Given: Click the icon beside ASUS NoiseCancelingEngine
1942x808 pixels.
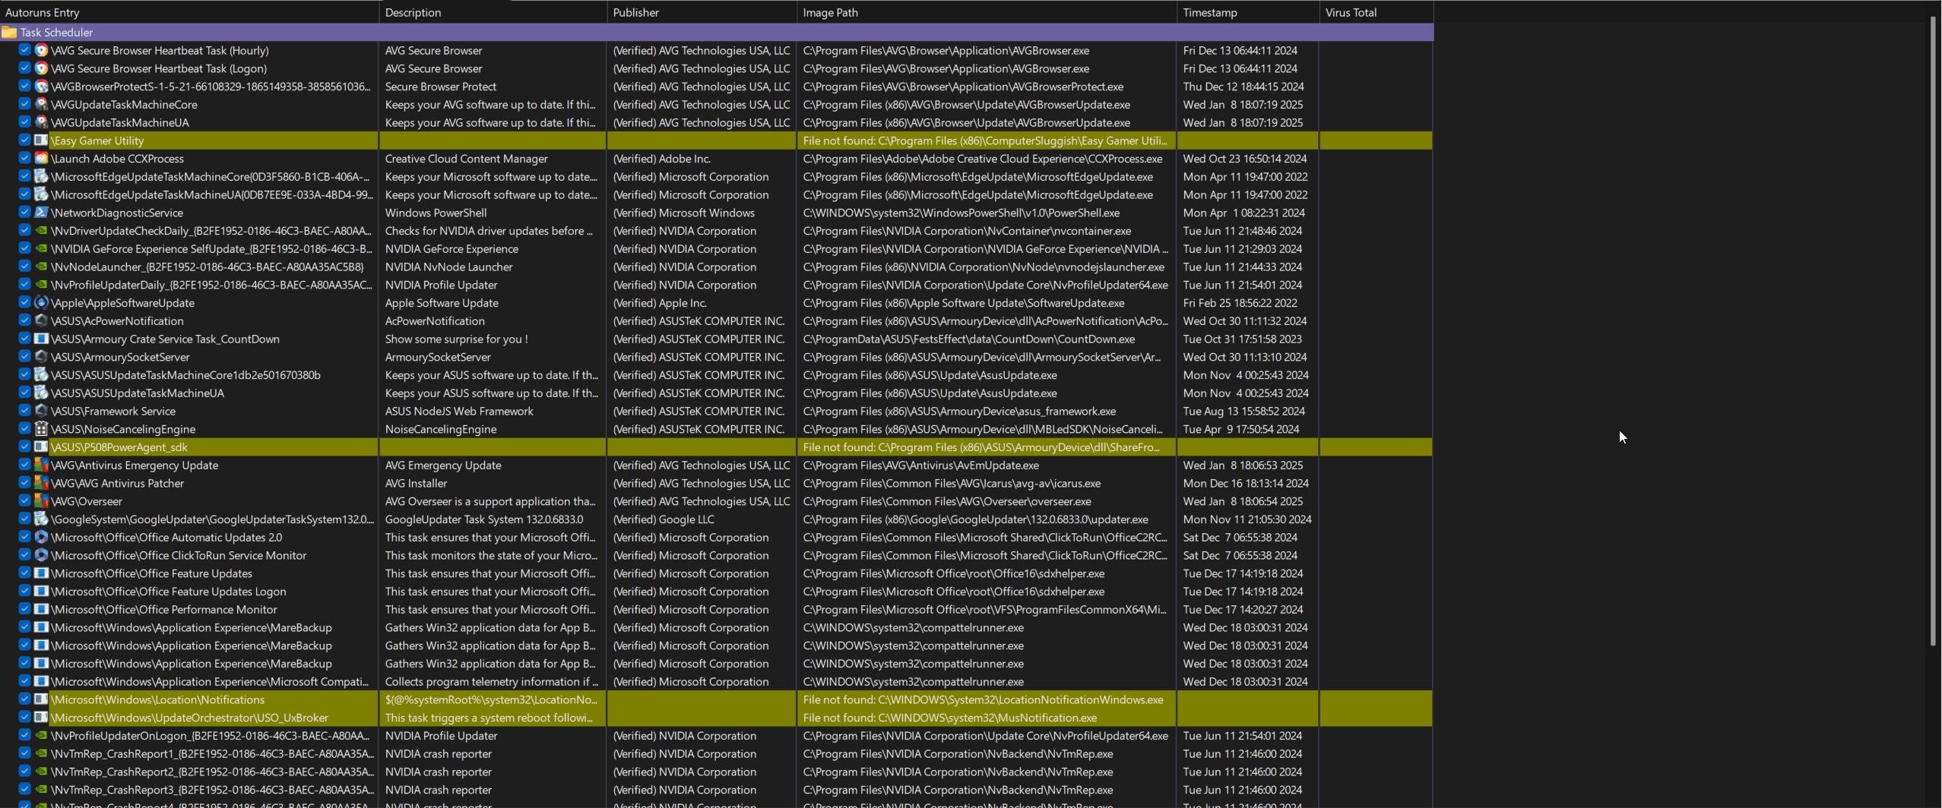Looking at the screenshot, I should pyautogui.click(x=42, y=428).
